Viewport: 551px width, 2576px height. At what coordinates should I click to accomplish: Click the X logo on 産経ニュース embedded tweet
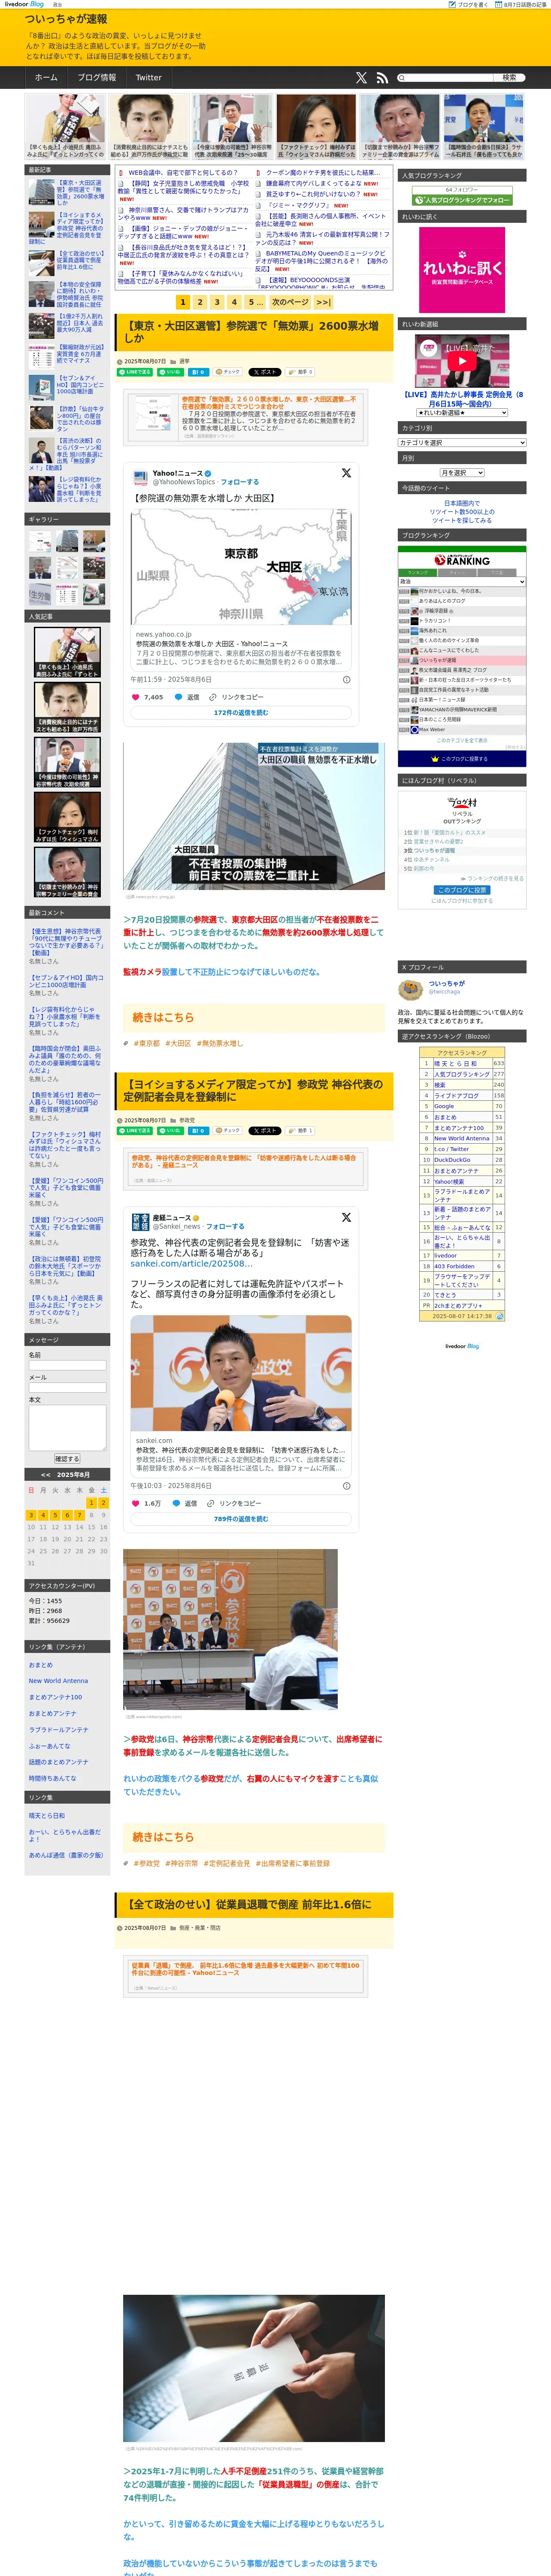point(346,1217)
